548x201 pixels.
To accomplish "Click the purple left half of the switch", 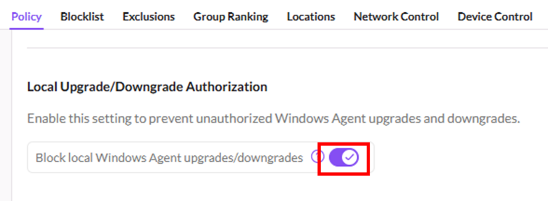I will coord(336,158).
